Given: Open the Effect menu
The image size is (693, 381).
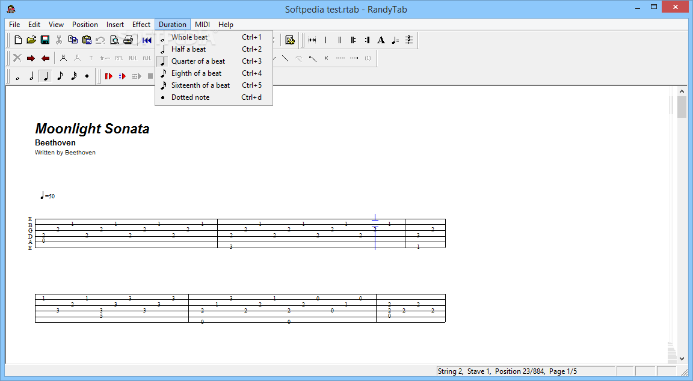Looking at the screenshot, I should point(141,25).
